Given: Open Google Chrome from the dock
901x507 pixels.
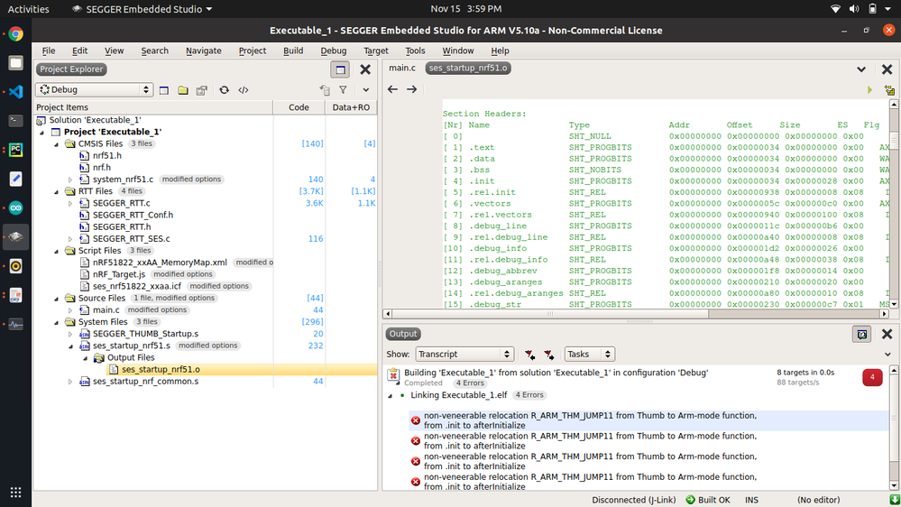Looking at the screenshot, I should click(x=15, y=34).
